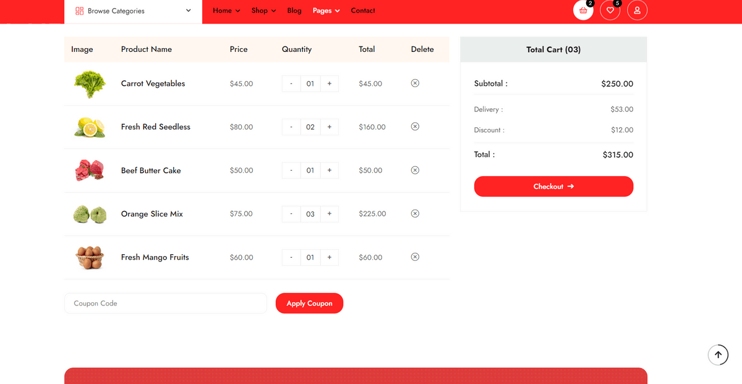This screenshot has width=742, height=384.
Task: Remove Fresh Red Seedless from cart
Action: [415, 126]
